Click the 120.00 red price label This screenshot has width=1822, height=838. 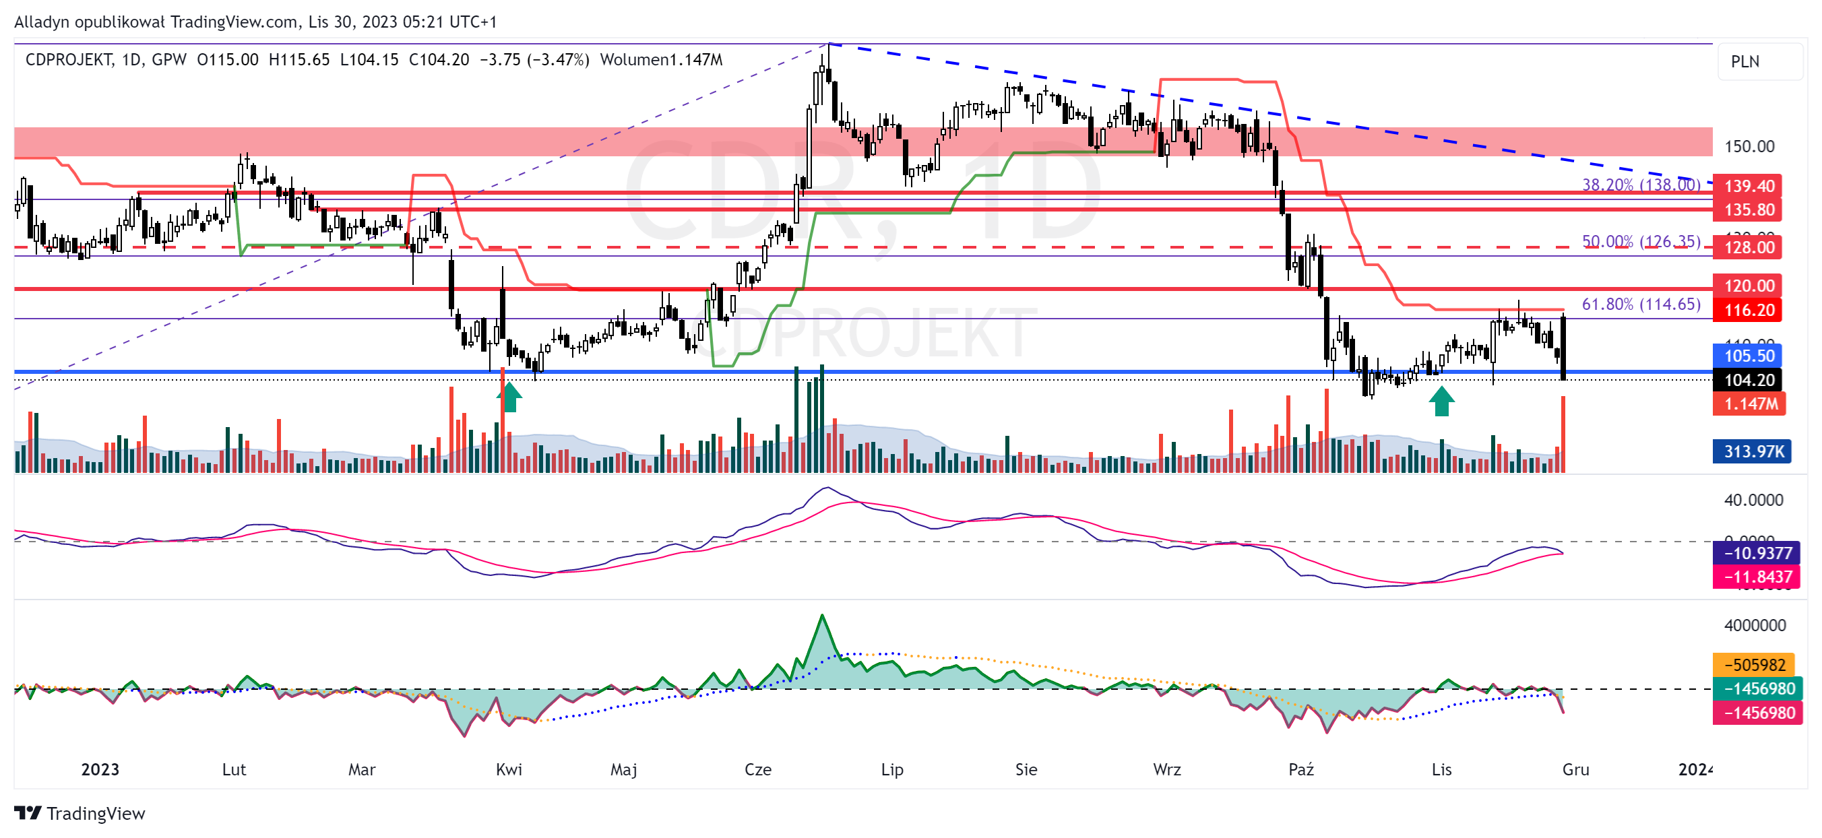[1749, 286]
